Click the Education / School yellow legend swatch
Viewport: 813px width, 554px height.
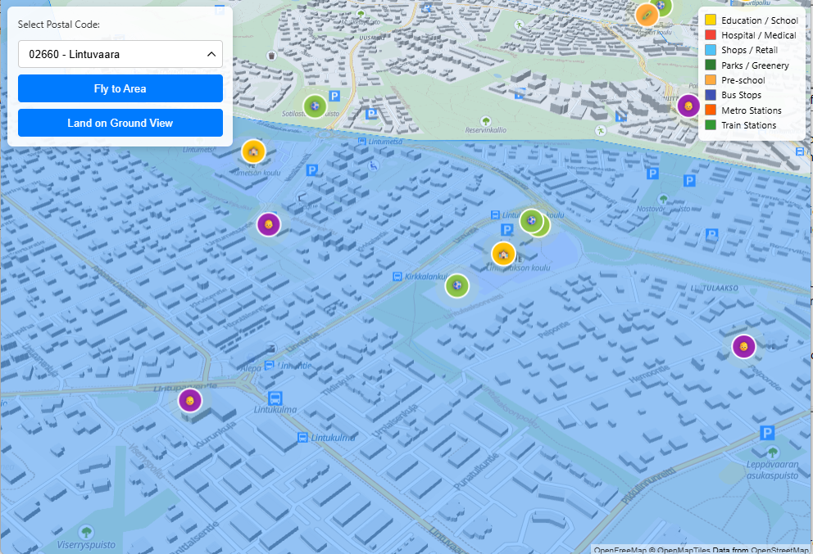point(711,20)
